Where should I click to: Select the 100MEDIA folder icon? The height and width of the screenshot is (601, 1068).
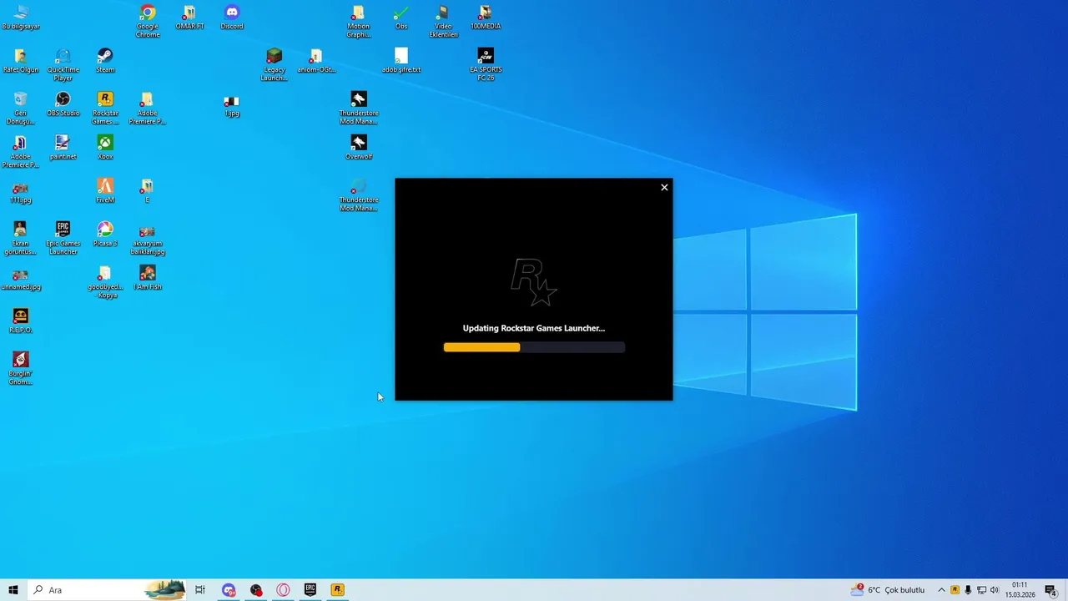coord(486,18)
